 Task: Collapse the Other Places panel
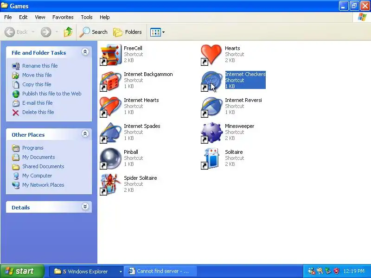85,134
